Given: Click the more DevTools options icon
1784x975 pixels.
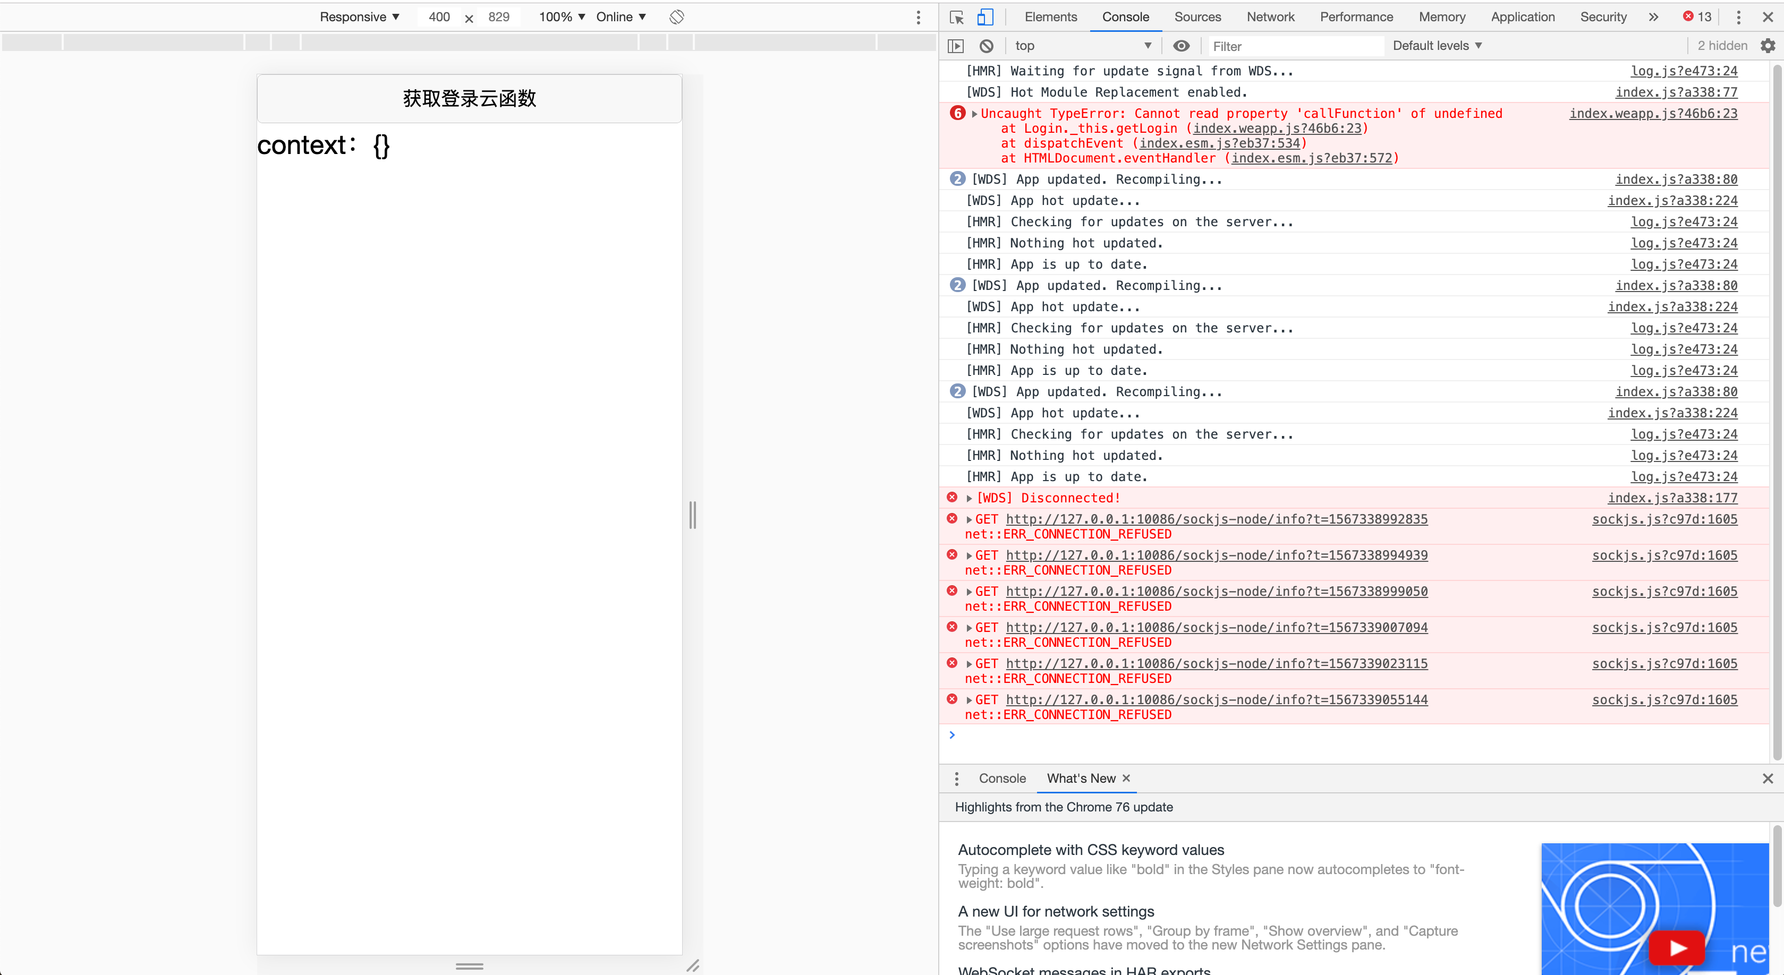Looking at the screenshot, I should (1738, 17).
